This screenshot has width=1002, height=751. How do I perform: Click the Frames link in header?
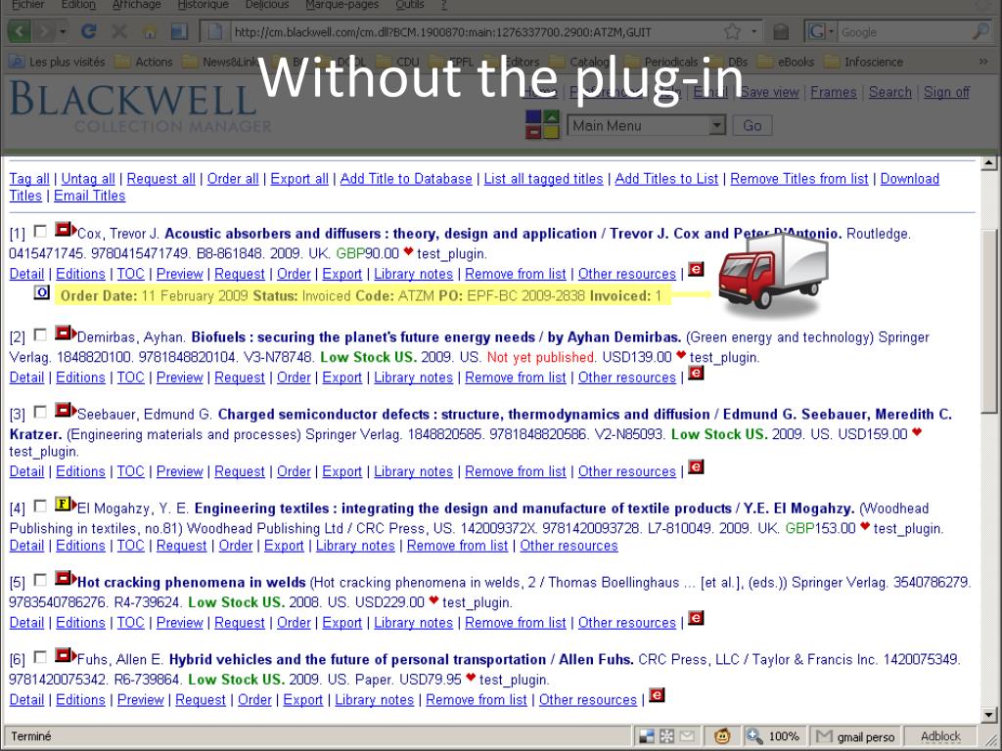pyautogui.click(x=834, y=92)
